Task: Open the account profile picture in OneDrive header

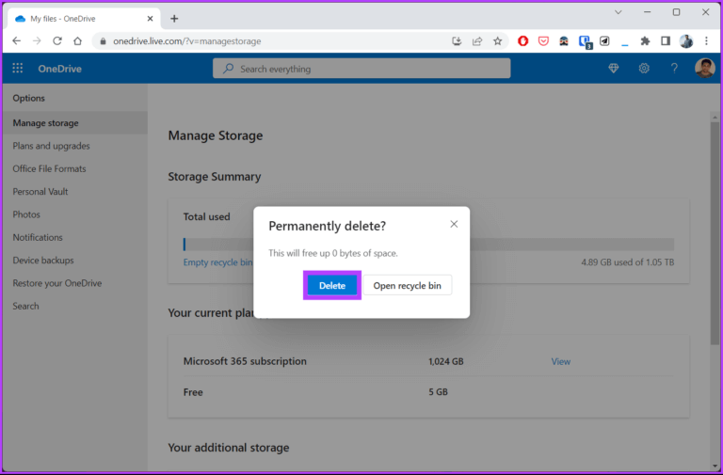Action: click(704, 68)
